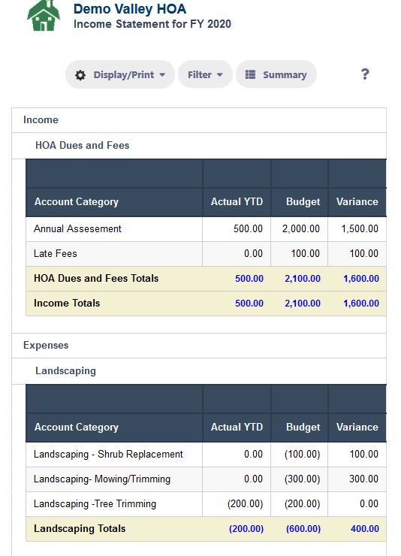Image resolution: width=401 pixels, height=556 pixels.
Task: Click Budget column header in Landscaping table
Action: (300, 428)
